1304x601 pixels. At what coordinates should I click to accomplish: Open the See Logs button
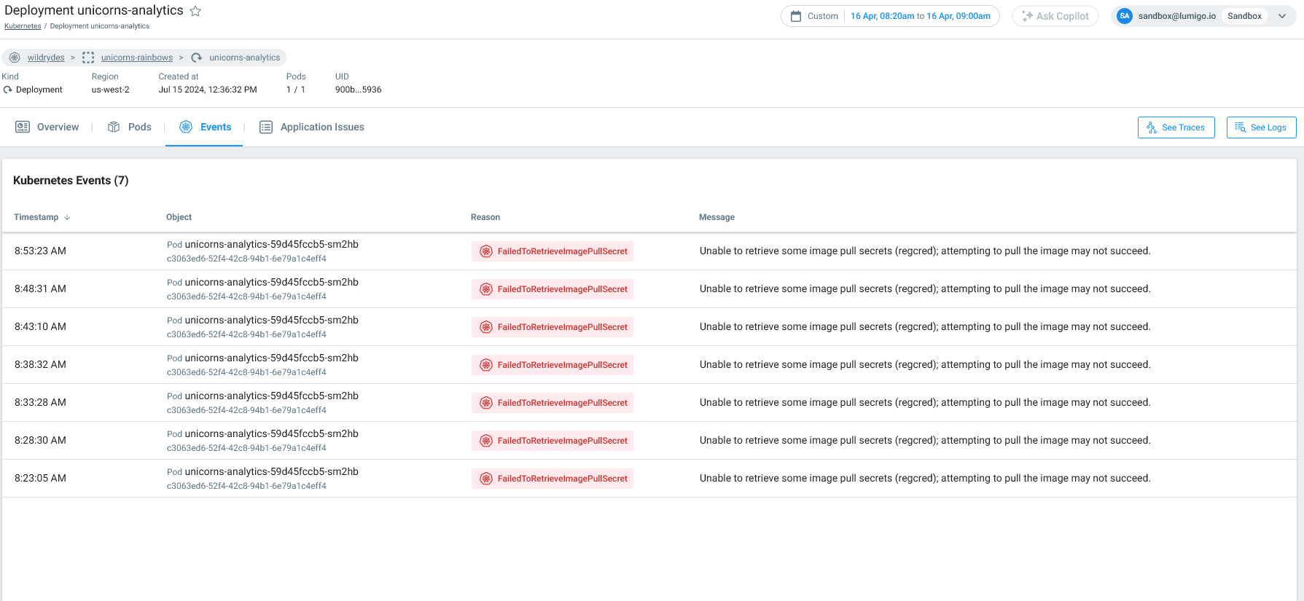click(x=1262, y=127)
